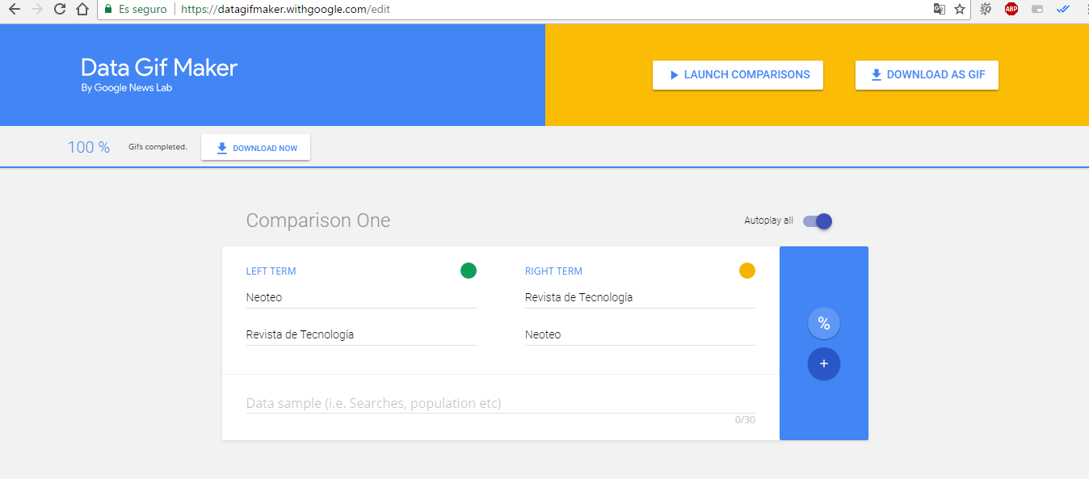Click the Comparison One heading
Viewport: 1089px width, 479px height.
[318, 221]
